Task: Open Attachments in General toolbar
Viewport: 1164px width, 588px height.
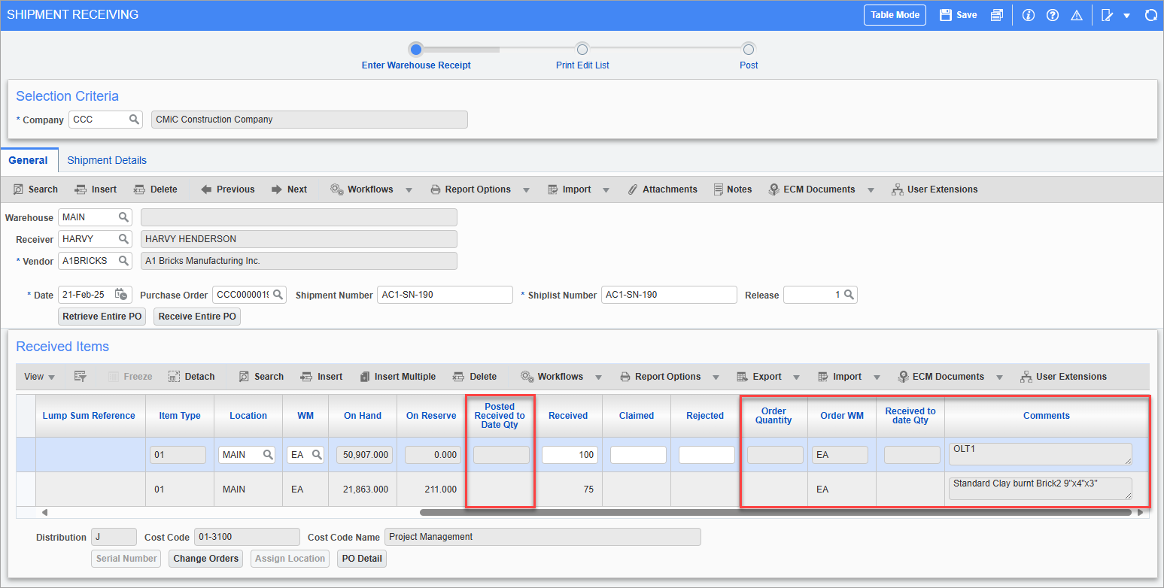Action: coord(662,189)
